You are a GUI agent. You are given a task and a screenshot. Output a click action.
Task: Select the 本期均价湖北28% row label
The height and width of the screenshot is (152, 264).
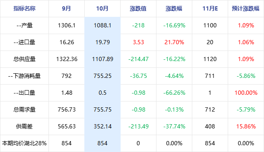click(x=24, y=143)
